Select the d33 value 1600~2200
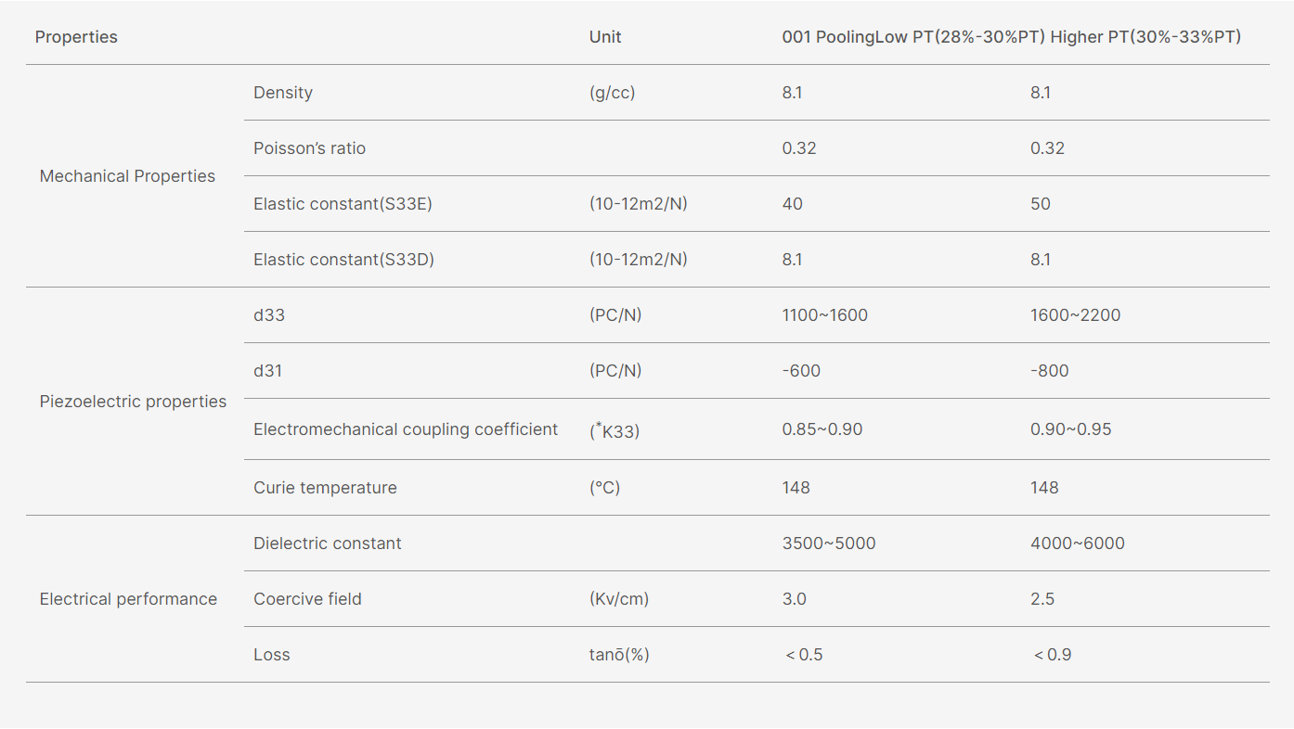Image resolution: width=1294 pixels, height=729 pixels. [1075, 315]
